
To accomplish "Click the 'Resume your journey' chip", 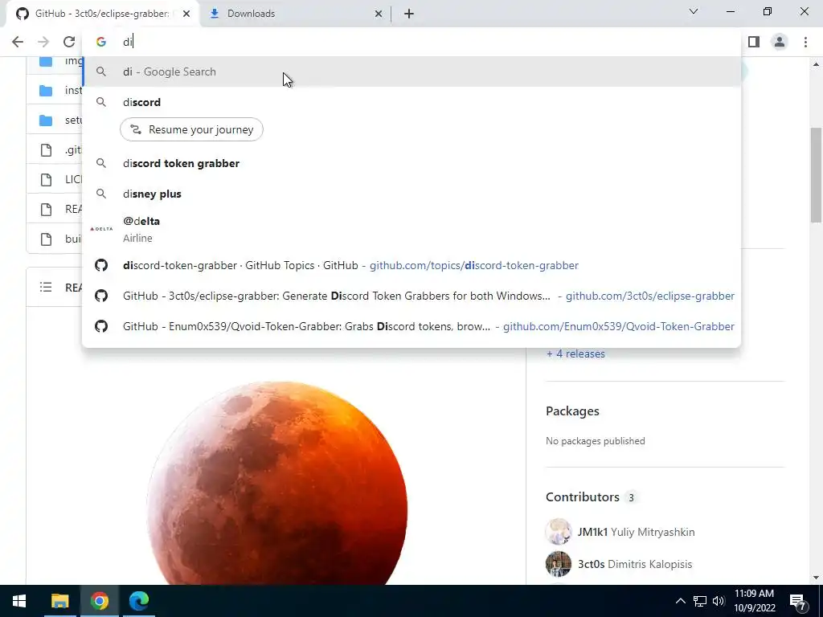I will point(191,129).
